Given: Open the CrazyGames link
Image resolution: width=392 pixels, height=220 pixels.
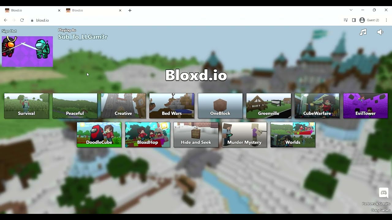Looking at the screenshot, I should point(381,210).
